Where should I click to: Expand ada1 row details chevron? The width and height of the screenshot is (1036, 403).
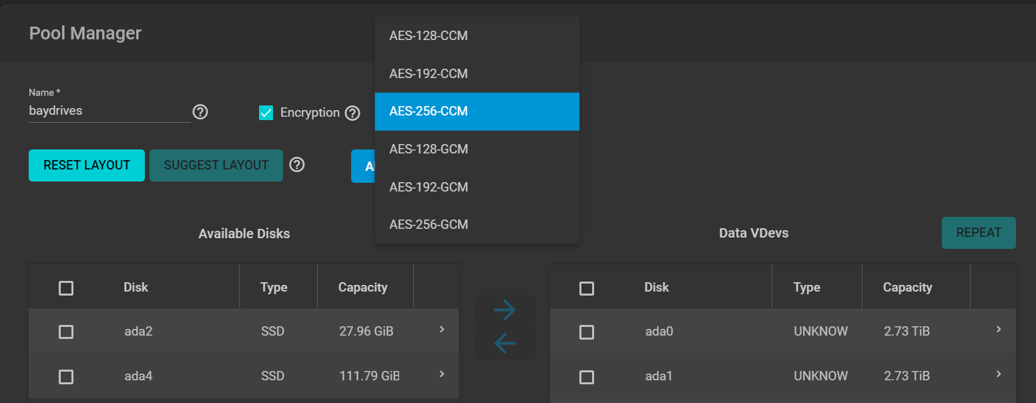[999, 374]
